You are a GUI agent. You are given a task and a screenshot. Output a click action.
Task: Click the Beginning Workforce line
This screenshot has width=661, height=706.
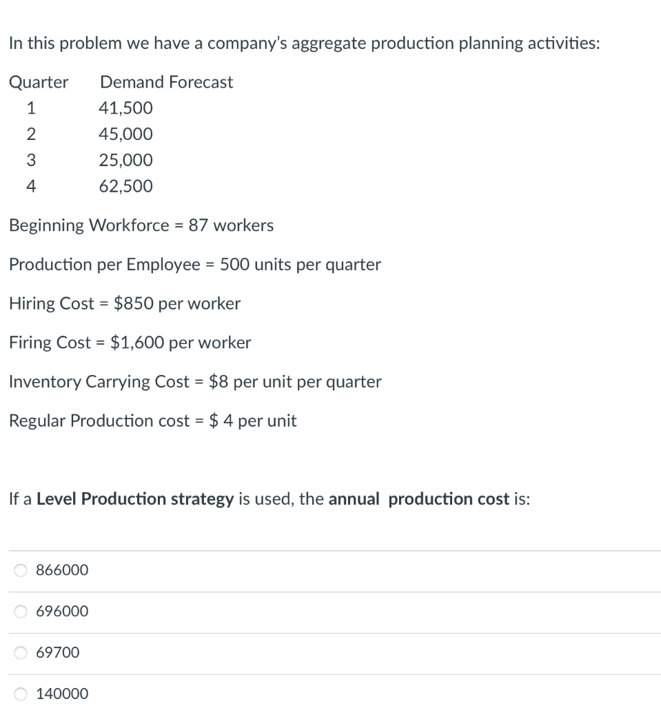(x=142, y=225)
